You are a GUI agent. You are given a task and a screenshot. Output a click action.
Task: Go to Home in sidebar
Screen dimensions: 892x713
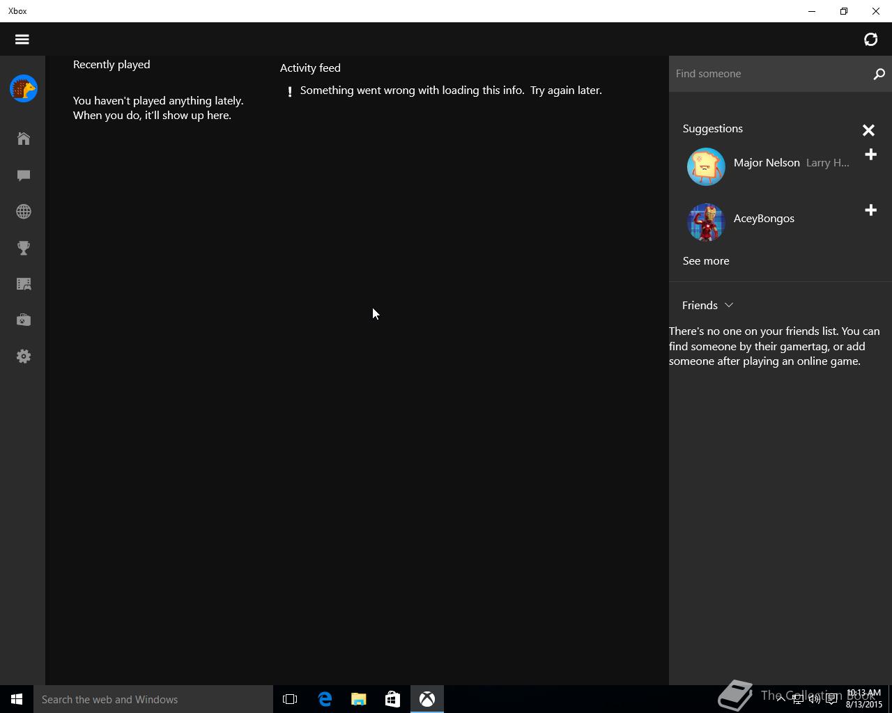point(24,139)
